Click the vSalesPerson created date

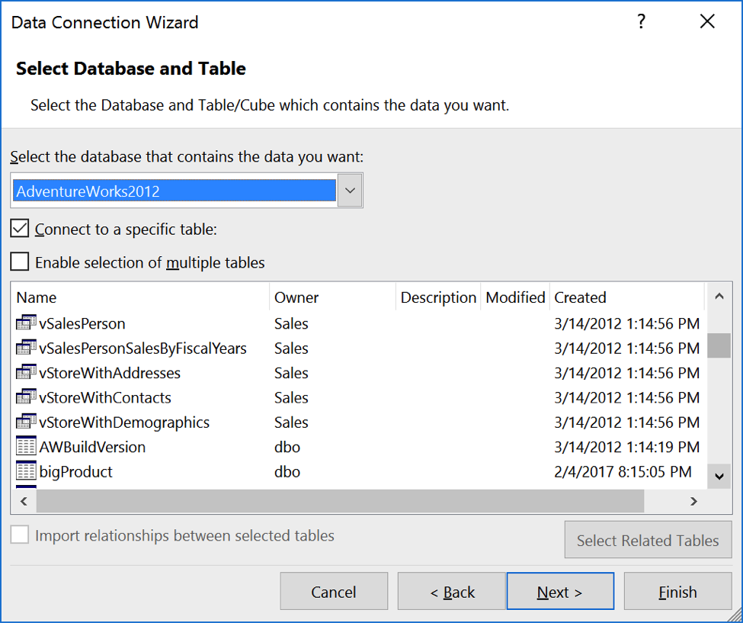point(627,323)
